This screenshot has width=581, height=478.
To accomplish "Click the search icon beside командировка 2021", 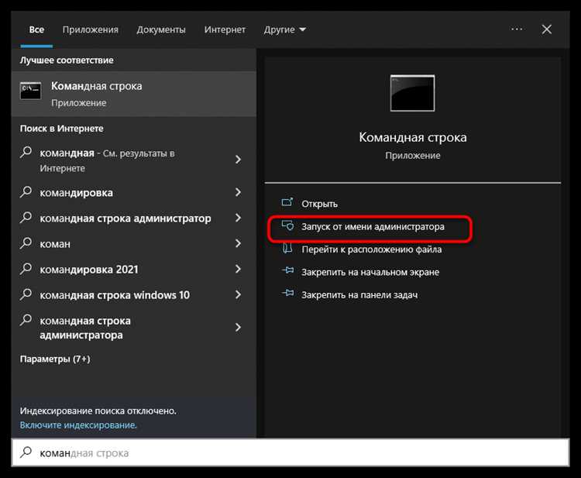I will (26, 268).
